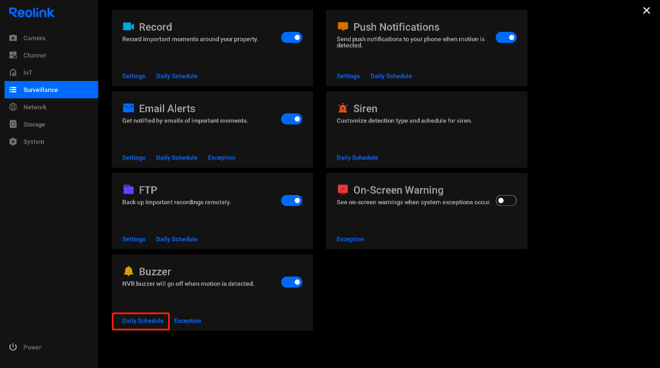Click the IoT house icon

tap(13, 72)
